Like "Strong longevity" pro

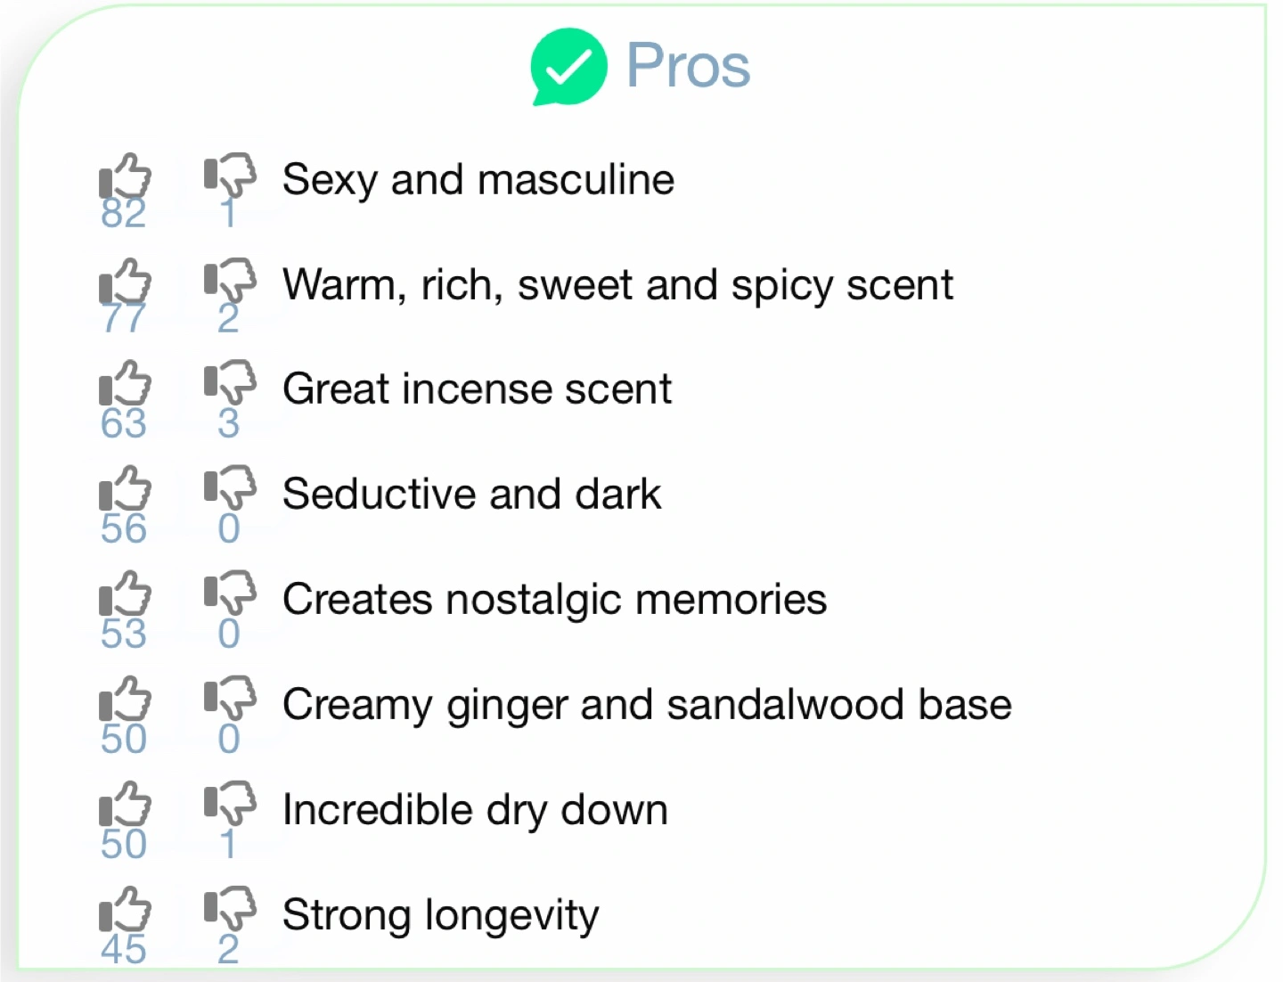(x=125, y=909)
